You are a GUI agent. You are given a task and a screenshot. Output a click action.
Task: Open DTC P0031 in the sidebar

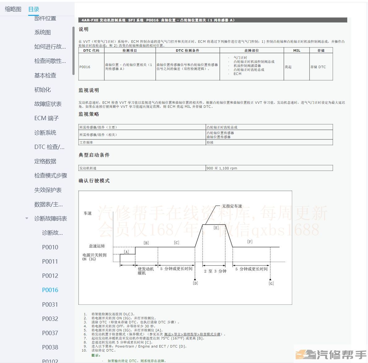pos(50,304)
